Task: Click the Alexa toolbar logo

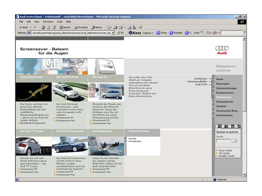Action: pyautogui.click(x=135, y=33)
